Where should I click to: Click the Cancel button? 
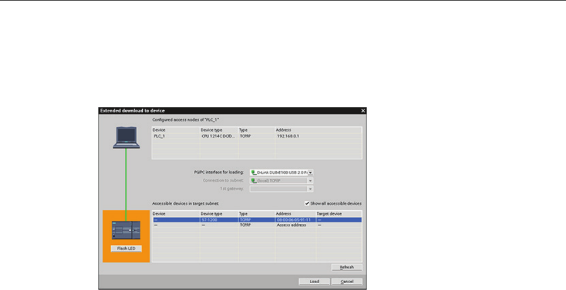coord(347,282)
